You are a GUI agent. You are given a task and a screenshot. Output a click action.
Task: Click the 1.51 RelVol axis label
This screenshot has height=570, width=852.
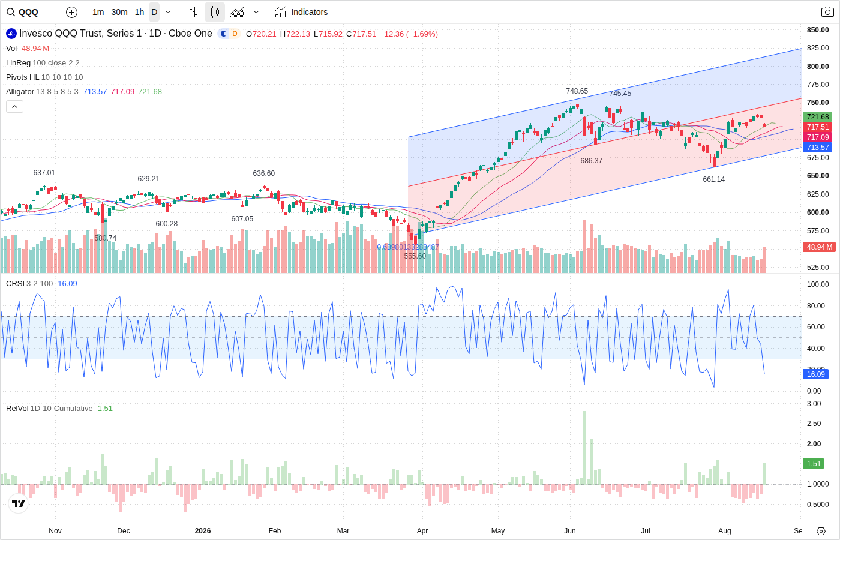point(814,464)
